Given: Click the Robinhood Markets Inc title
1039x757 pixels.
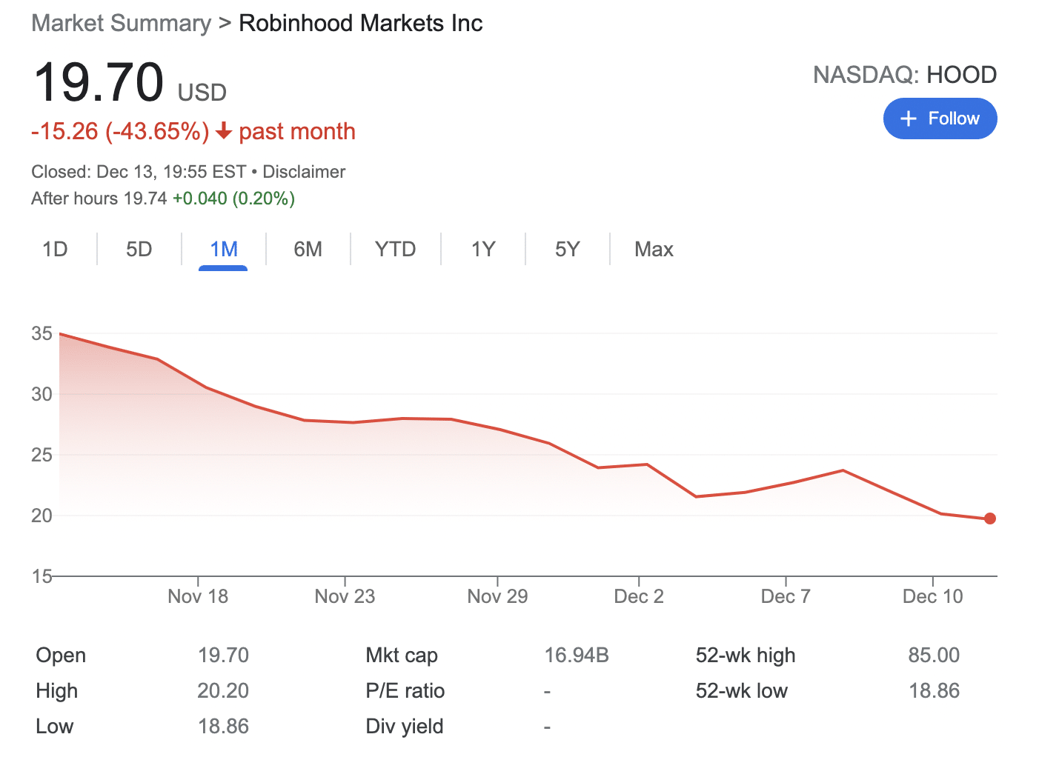Looking at the screenshot, I should pos(361,23).
